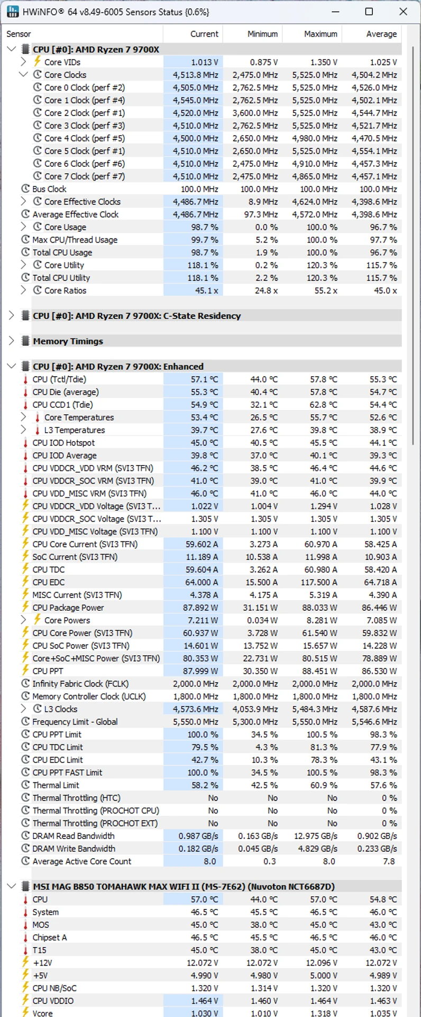Click the clock icon beside Thermal Throttling (HTC)
This screenshot has width=421, height=1017.
(25, 798)
